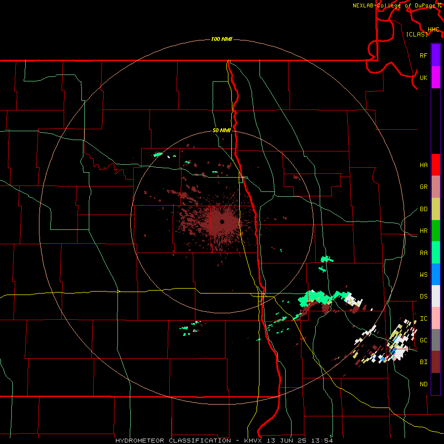Viewport: 444px width, 444px height.
Task: Click the 'NEXLAB-College of DuPage' credit text
Action: 394,5
